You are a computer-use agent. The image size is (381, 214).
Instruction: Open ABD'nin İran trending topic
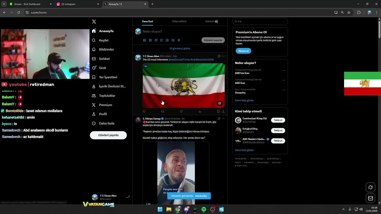(242, 73)
